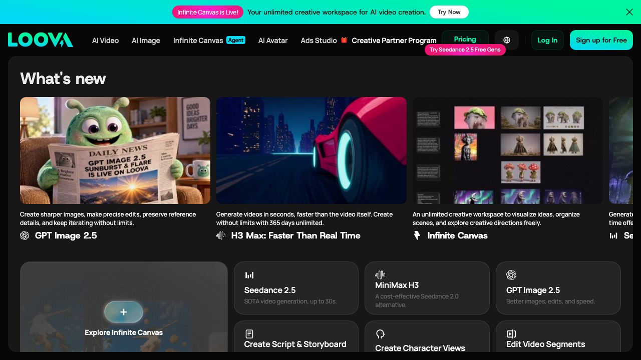Screen dimensions: 641x360
Task: Click the What's new heading
Action: click(x=63, y=78)
